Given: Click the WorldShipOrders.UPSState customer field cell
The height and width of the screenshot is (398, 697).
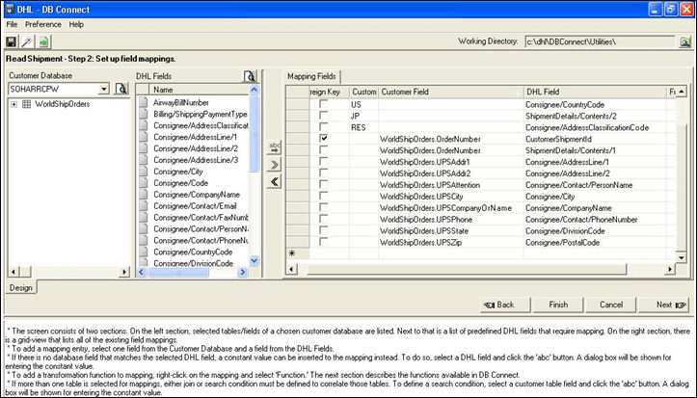Looking at the screenshot, I should tap(451, 231).
